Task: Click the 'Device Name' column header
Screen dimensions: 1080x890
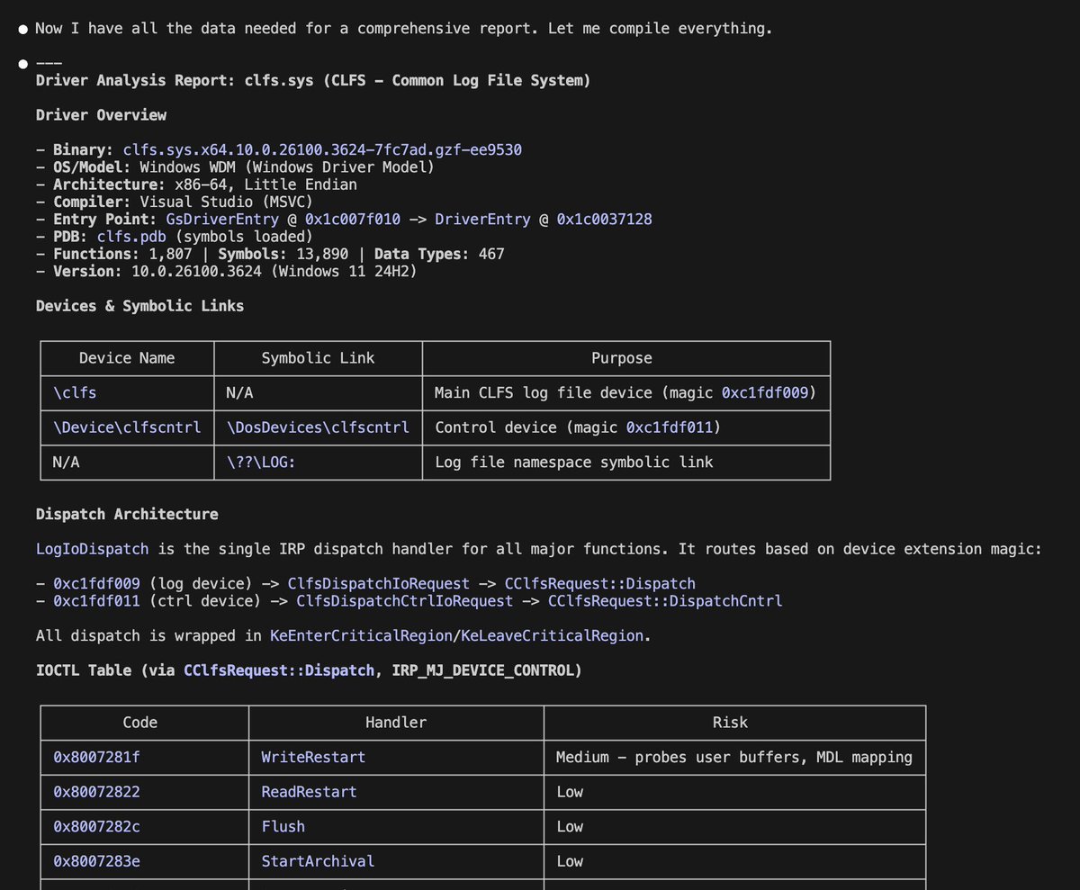Action: coord(127,358)
